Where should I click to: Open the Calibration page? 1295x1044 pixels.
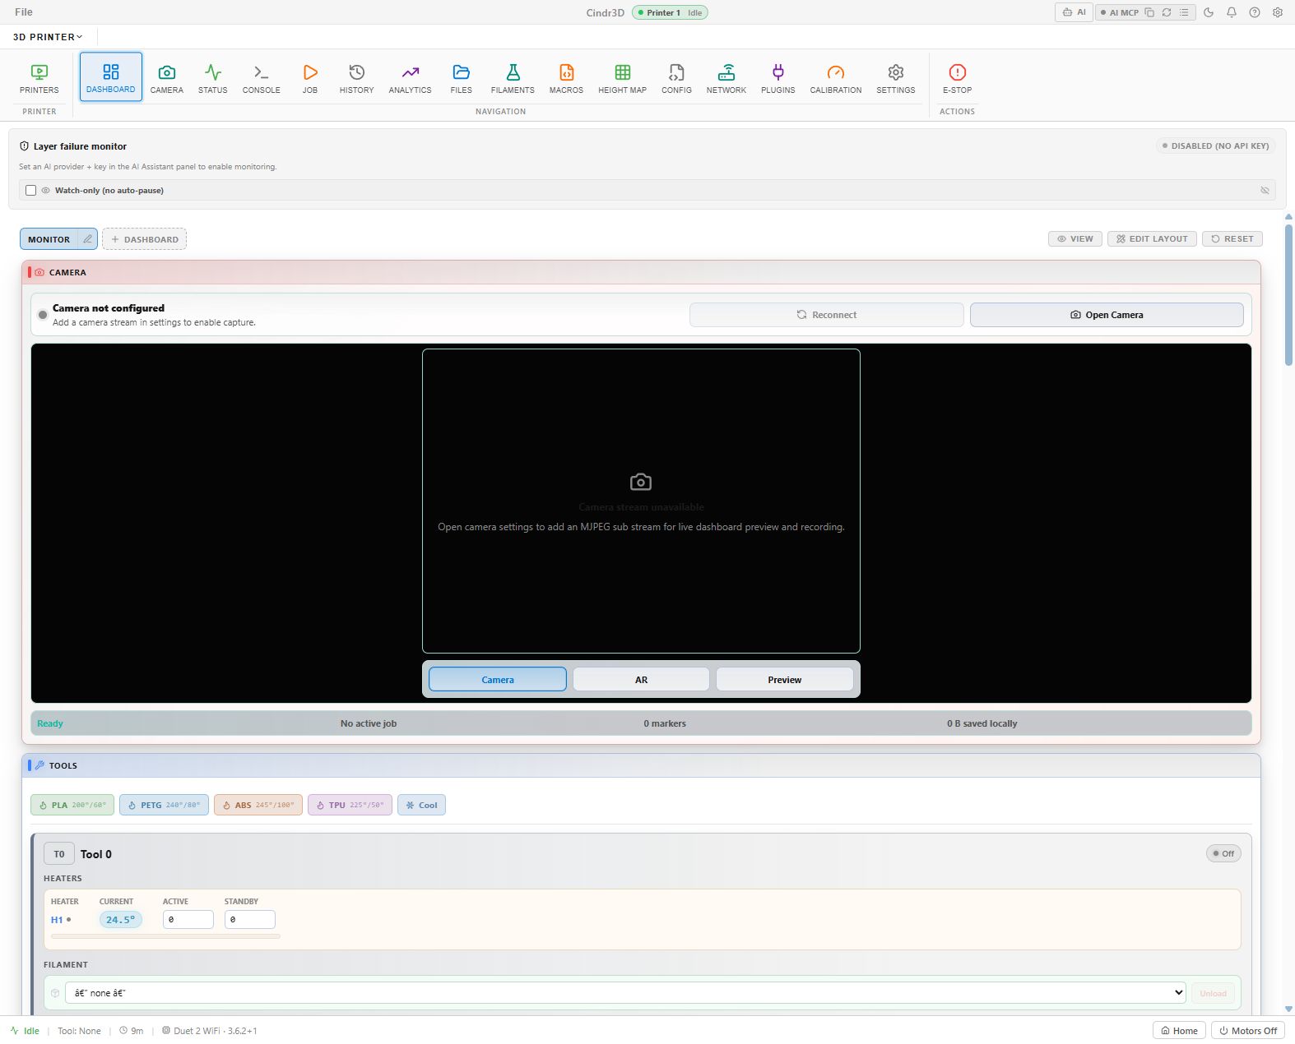(x=836, y=77)
